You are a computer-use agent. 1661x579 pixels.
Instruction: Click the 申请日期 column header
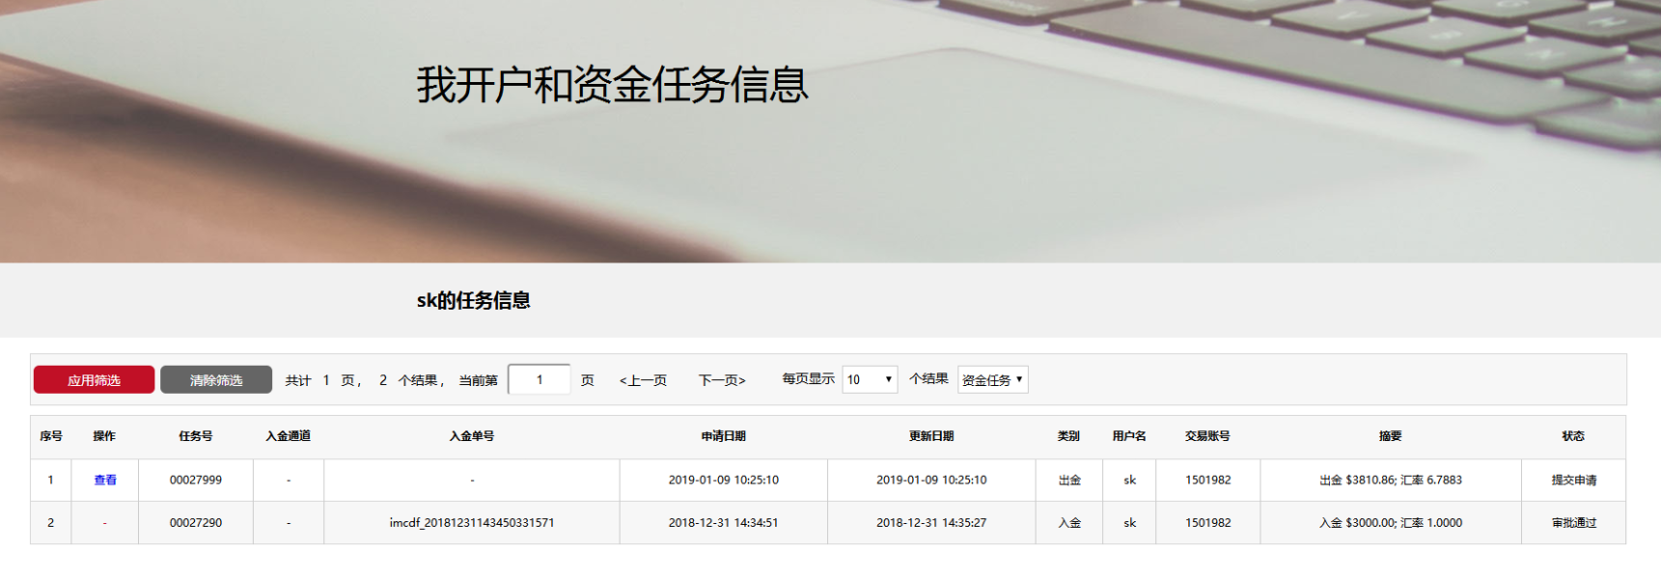pyautogui.click(x=723, y=436)
